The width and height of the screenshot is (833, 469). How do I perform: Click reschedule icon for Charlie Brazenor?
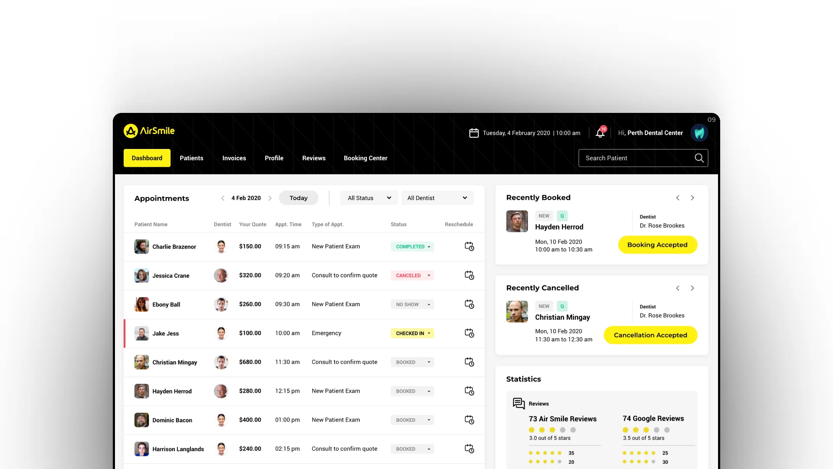click(x=469, y=246)
